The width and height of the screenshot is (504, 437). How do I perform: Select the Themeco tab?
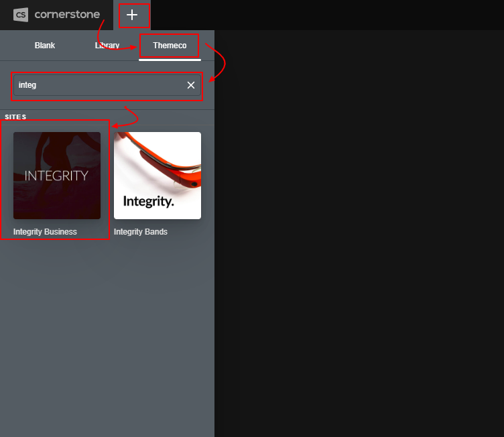click(x=170, y=46)
